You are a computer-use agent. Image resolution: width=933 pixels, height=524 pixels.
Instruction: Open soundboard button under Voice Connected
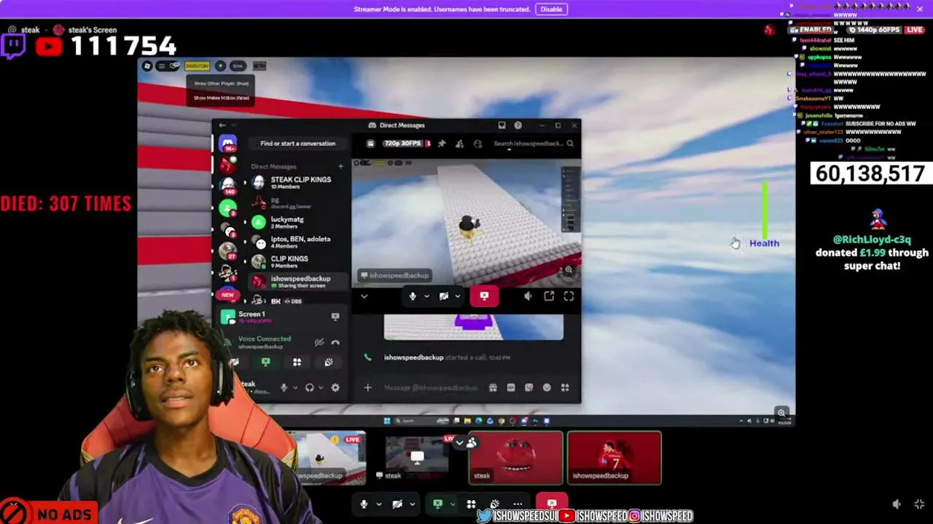(329, 362)
